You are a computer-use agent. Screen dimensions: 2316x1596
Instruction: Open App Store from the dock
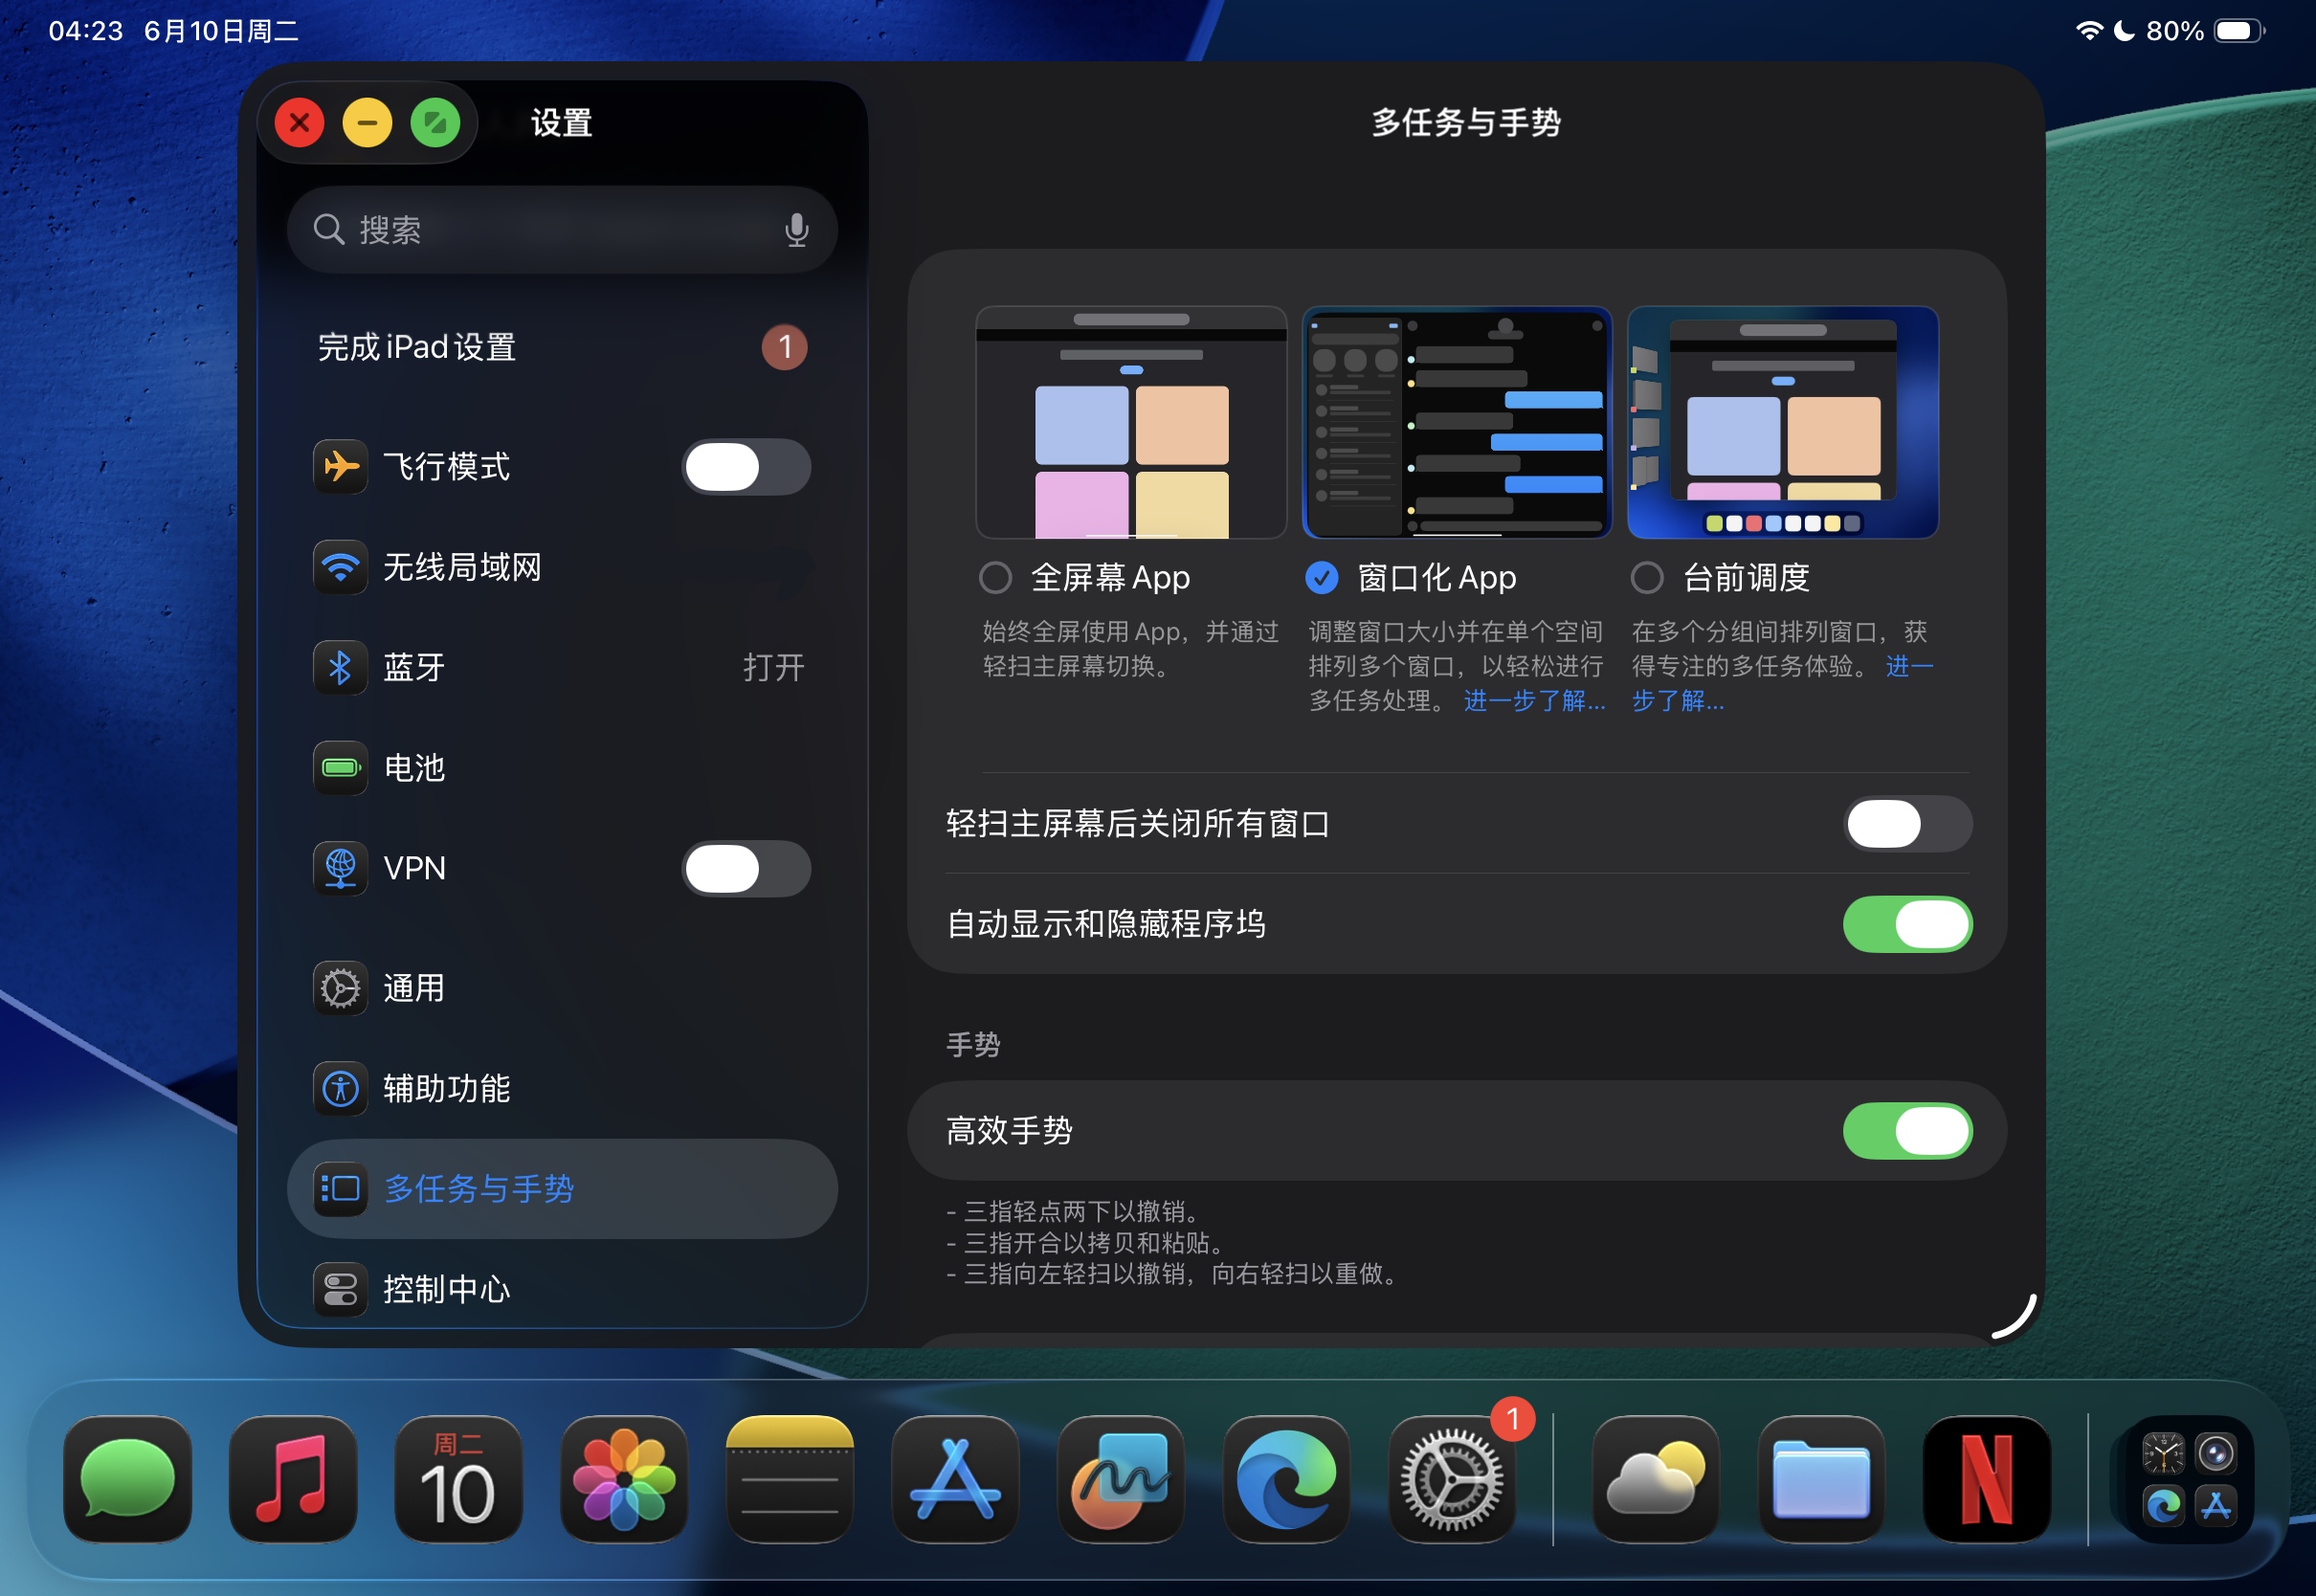pos(955,1479)
